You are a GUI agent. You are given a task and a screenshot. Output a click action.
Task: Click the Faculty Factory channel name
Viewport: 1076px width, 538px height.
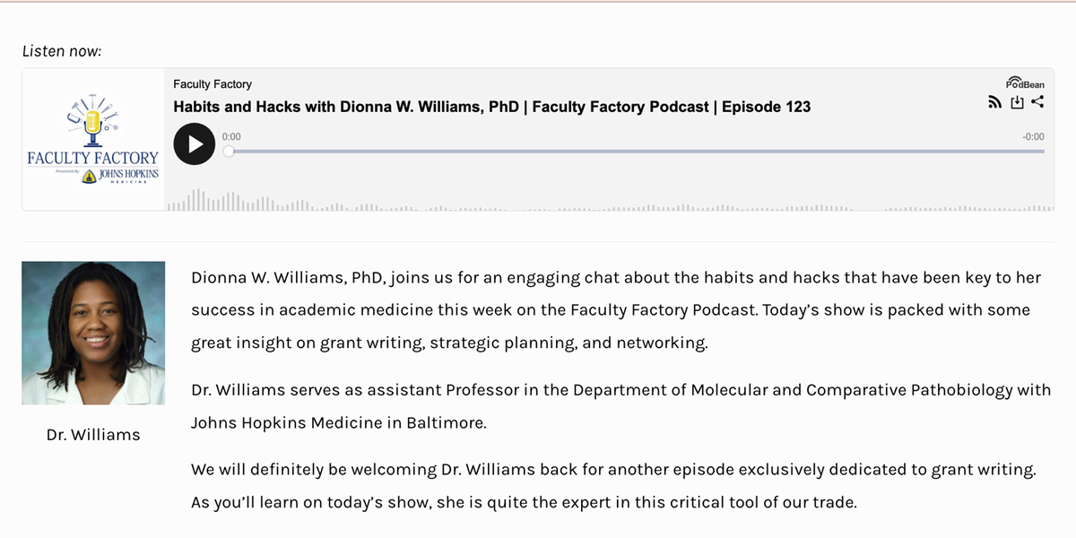[213, 84]
